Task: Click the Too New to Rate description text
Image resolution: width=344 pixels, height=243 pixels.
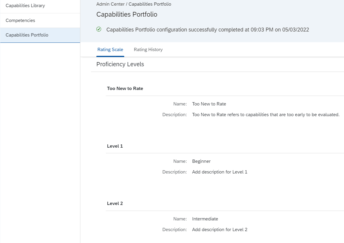Action: [266, 115]
